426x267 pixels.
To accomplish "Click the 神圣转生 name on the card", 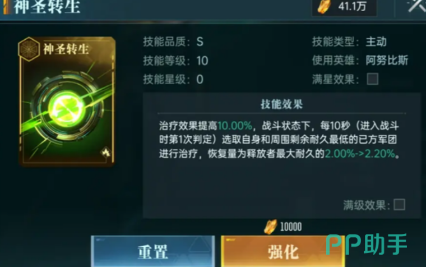I will 66,49.
